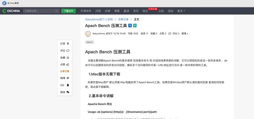The image size is (254, 119).
Task: Click the first breadcrumb chevron after 个人空间
Action: point(115,19)
